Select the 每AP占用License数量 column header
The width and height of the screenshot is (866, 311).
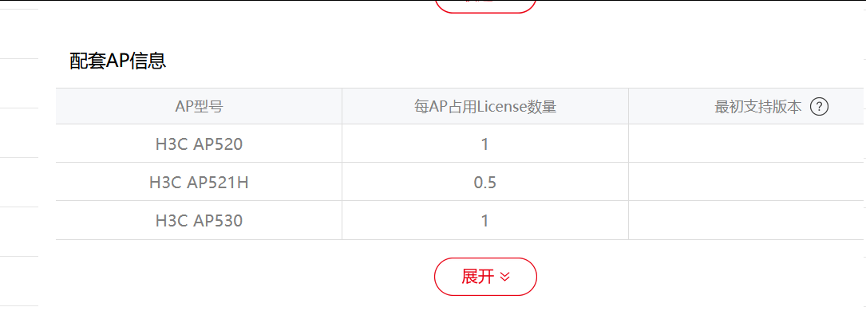485,106
